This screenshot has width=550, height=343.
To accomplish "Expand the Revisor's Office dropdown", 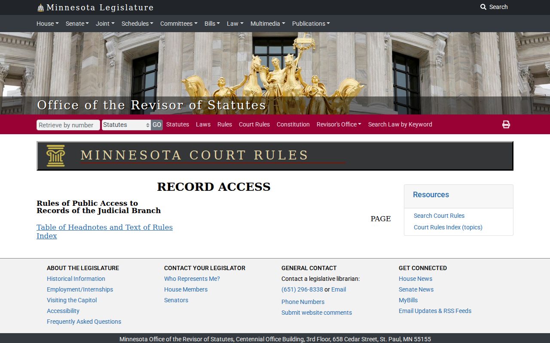I will pyautogui.click(x=339, y=124).
